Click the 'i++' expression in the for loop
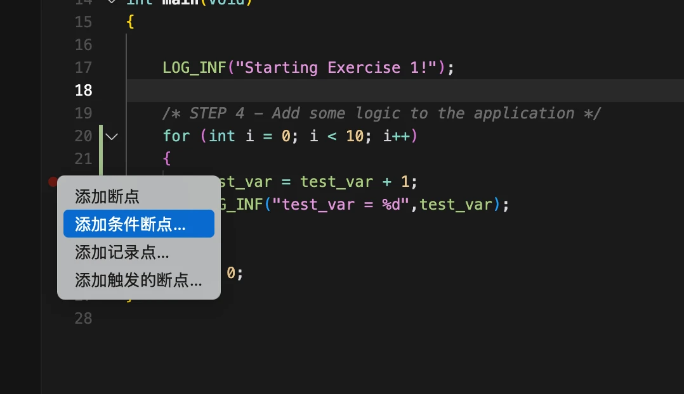This screenshot has width=684, height=394. coord(396,136)
